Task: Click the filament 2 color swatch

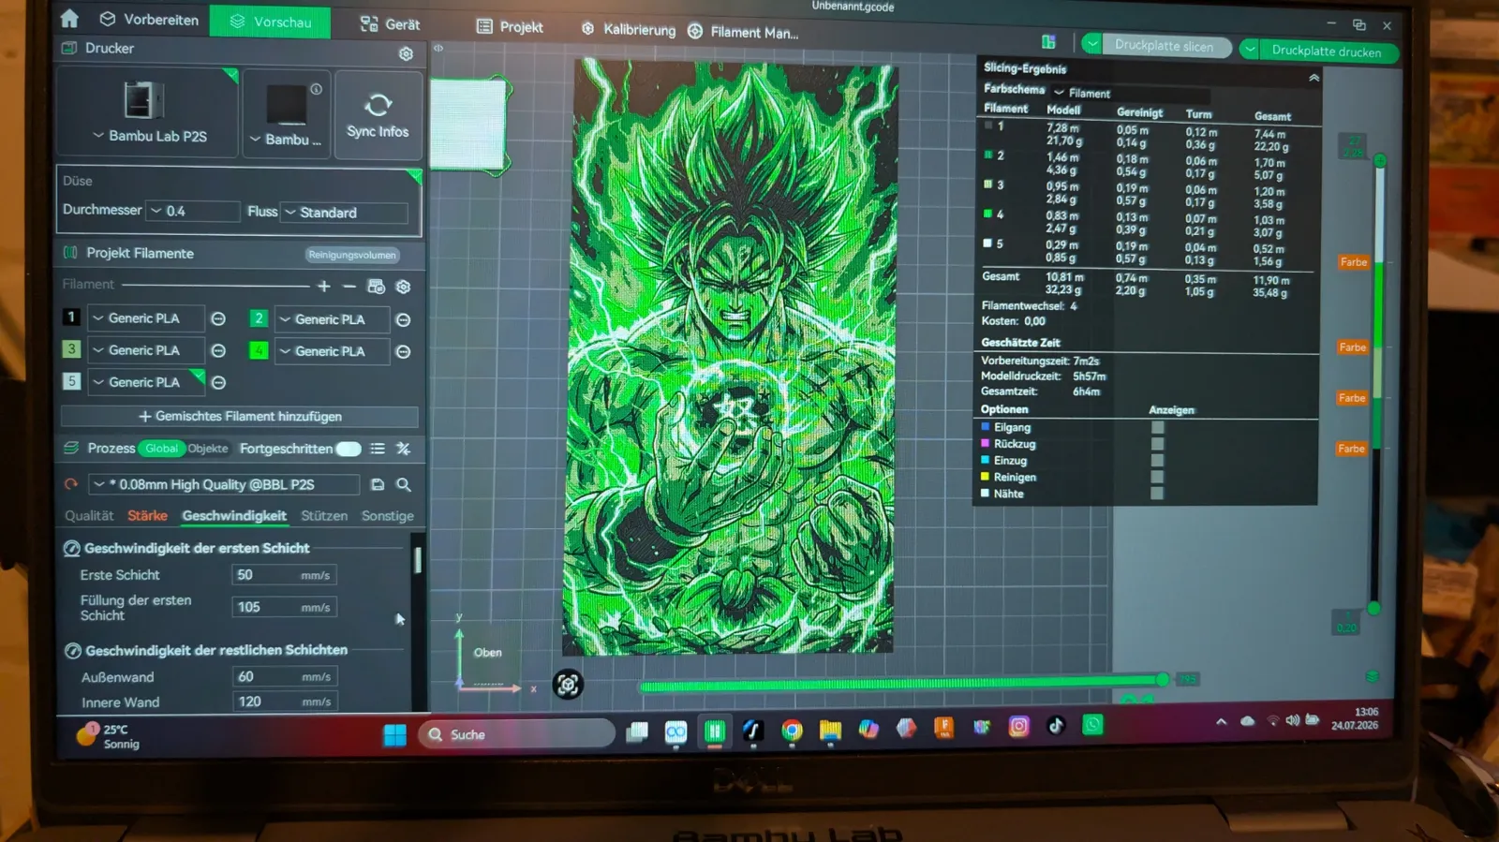Action: pyautogui.click(x=259, y=318)
